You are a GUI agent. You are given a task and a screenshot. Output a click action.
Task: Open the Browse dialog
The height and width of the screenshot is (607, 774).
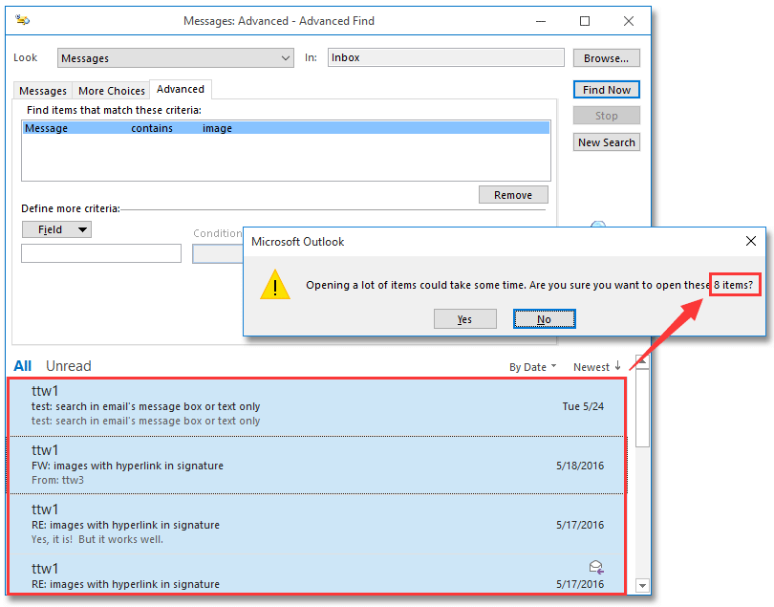[606, 57]
